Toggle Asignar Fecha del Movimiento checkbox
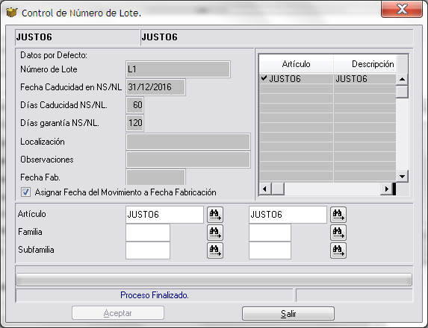 (x=25, y=192)
